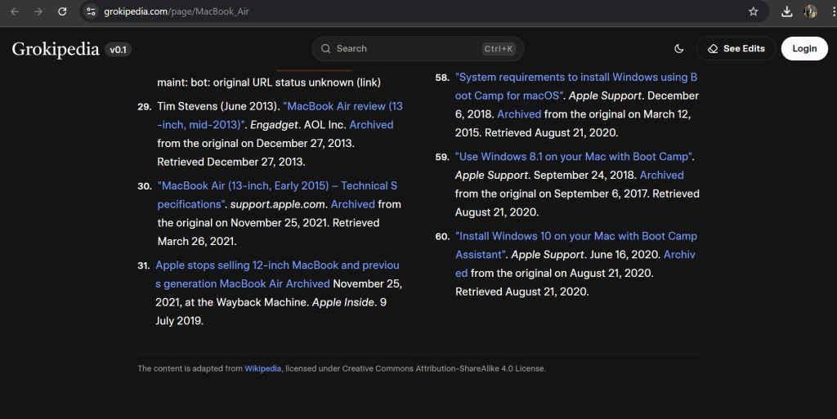The height and width of the screenshot is (419, 837).
Task: Open the browser profile avatar
Action: [x=810, y=11]
